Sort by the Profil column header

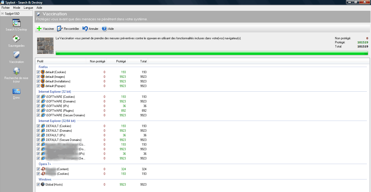61,61
